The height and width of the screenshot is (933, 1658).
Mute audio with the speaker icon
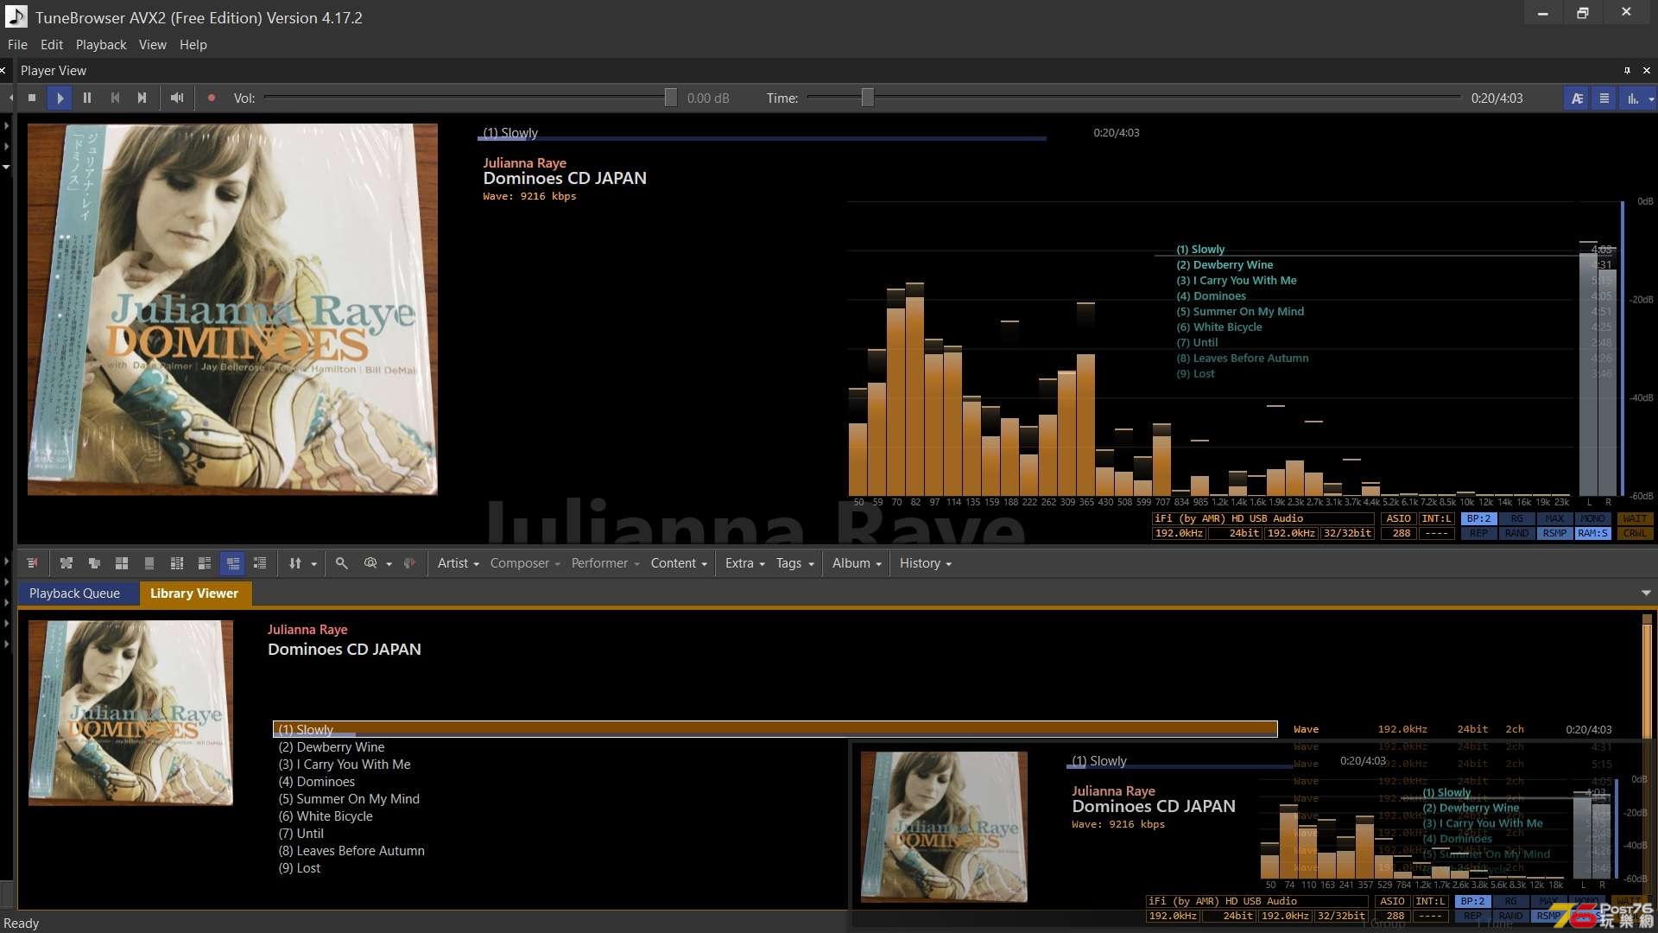pos(177,98)
